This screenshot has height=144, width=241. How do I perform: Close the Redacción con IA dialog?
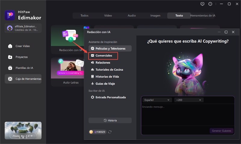[233, 32]
